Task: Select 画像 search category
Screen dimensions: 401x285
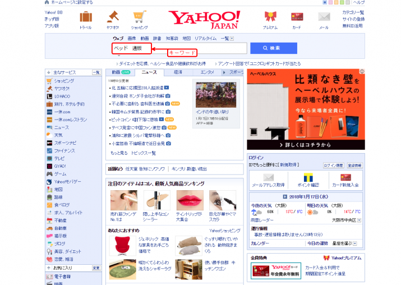Action: pyautogui.click(x=132, y=38)
